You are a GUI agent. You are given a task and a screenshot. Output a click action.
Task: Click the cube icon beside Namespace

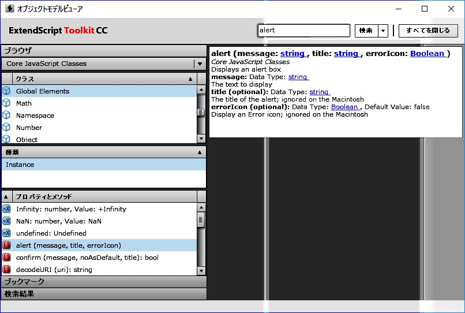(x=6, y=115)
